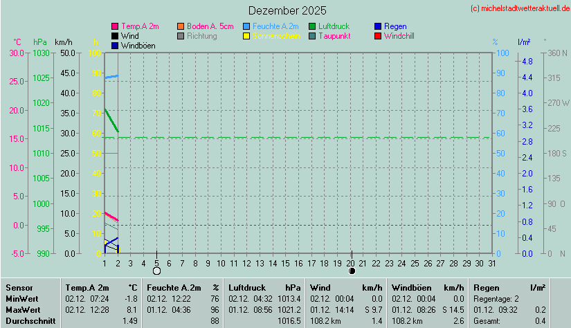
Task: Click the black Wind legend swatch
Action: point(115,36)
